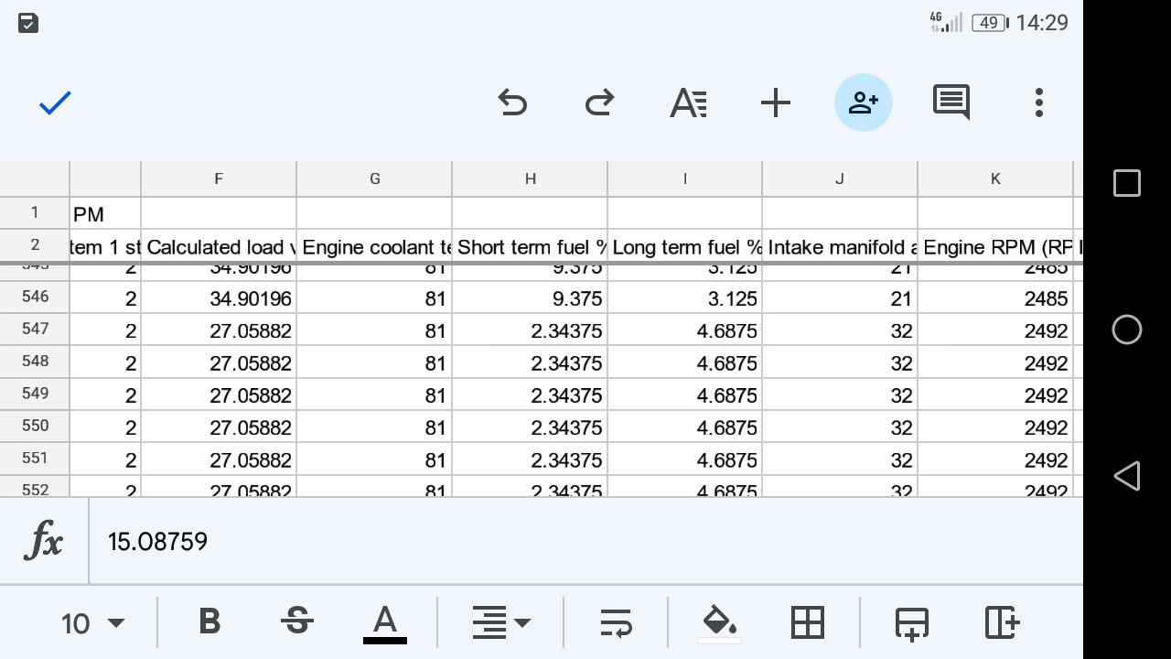
Task: Select row 551 header
Action: pos(35,459)
